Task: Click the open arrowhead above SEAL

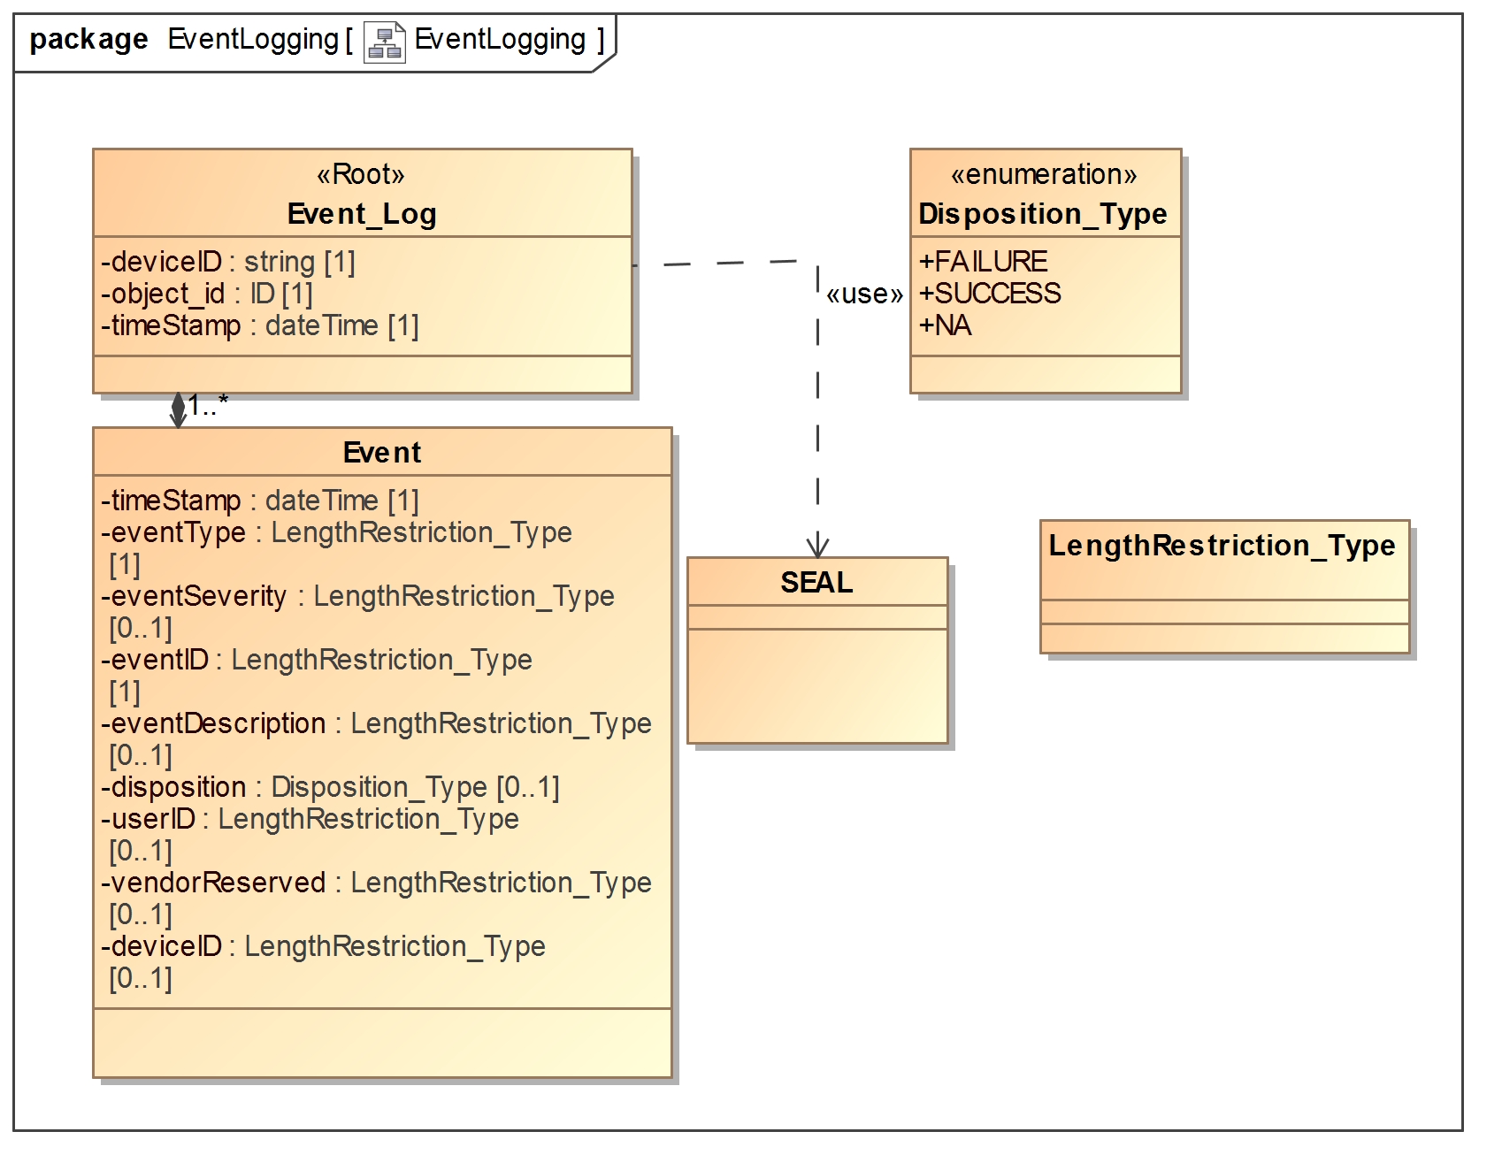Action: coord(817,546)
